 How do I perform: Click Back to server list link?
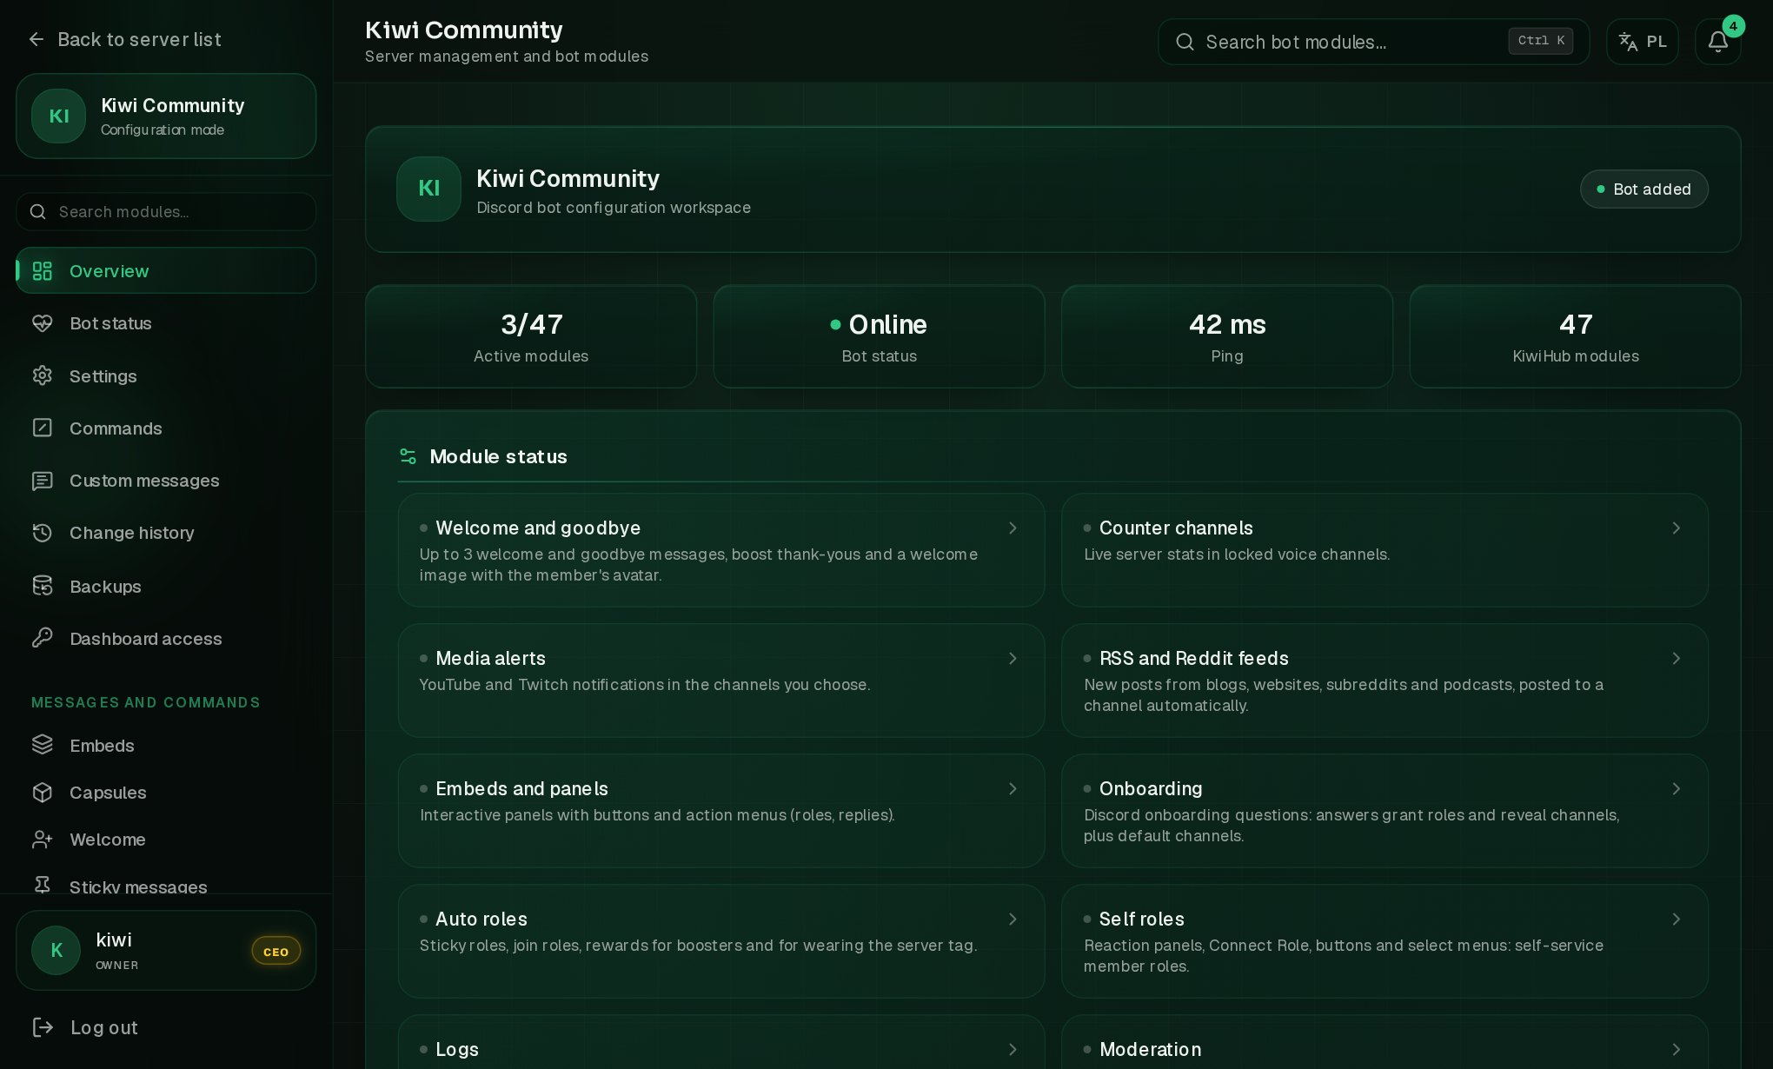click(124, 39)
